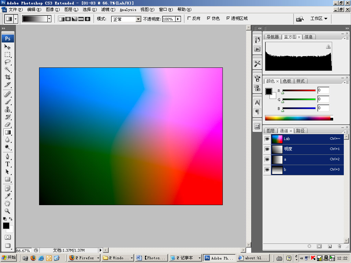
Task: Open Adobe Bridge from options bar
Action: click(x=300, y=19)
